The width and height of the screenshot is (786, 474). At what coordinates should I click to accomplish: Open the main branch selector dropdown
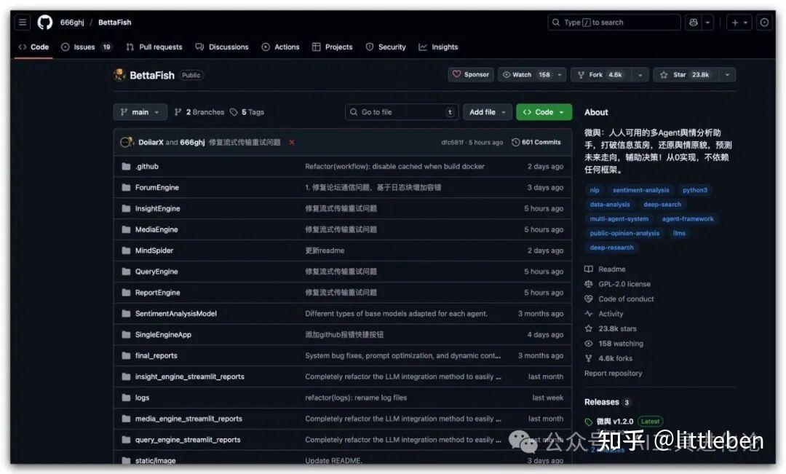point(140,111)
